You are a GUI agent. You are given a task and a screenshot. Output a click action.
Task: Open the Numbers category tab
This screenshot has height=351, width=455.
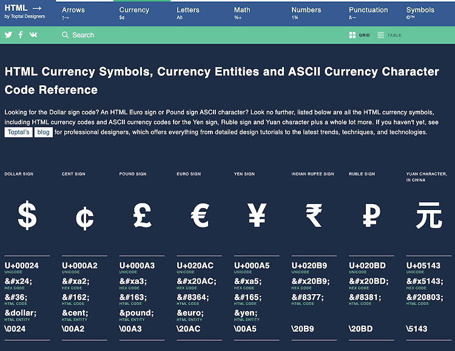pos(306,13)
